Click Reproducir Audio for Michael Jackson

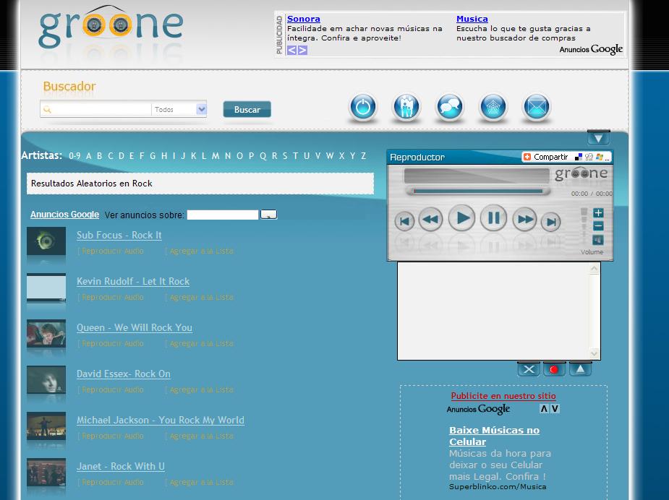(x=113, y=436)
